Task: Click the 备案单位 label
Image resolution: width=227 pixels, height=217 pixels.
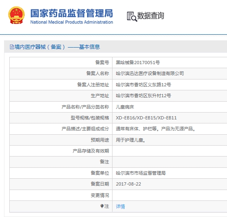Action: [x=100, y=173]
